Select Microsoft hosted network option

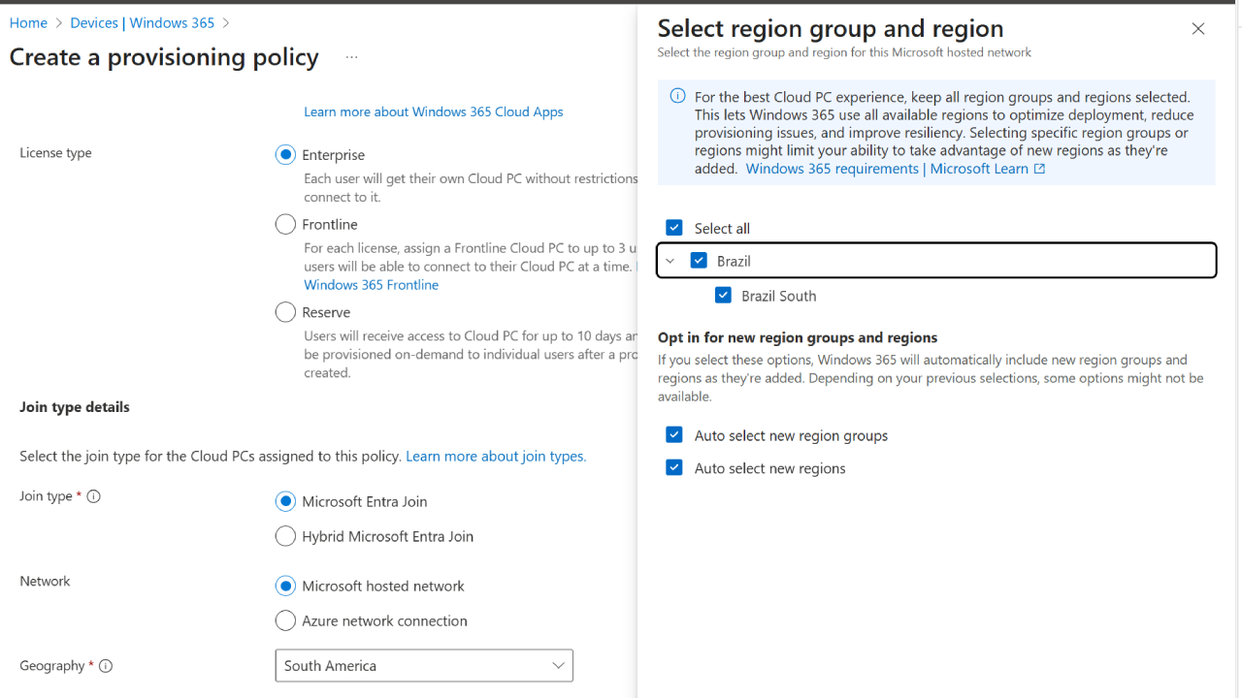point(285,586)
